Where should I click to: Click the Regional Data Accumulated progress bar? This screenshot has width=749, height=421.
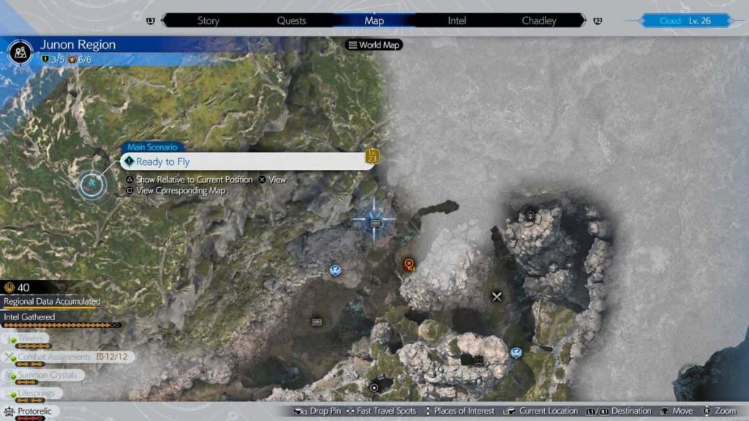pyautogui.click(x=50, y=308)
